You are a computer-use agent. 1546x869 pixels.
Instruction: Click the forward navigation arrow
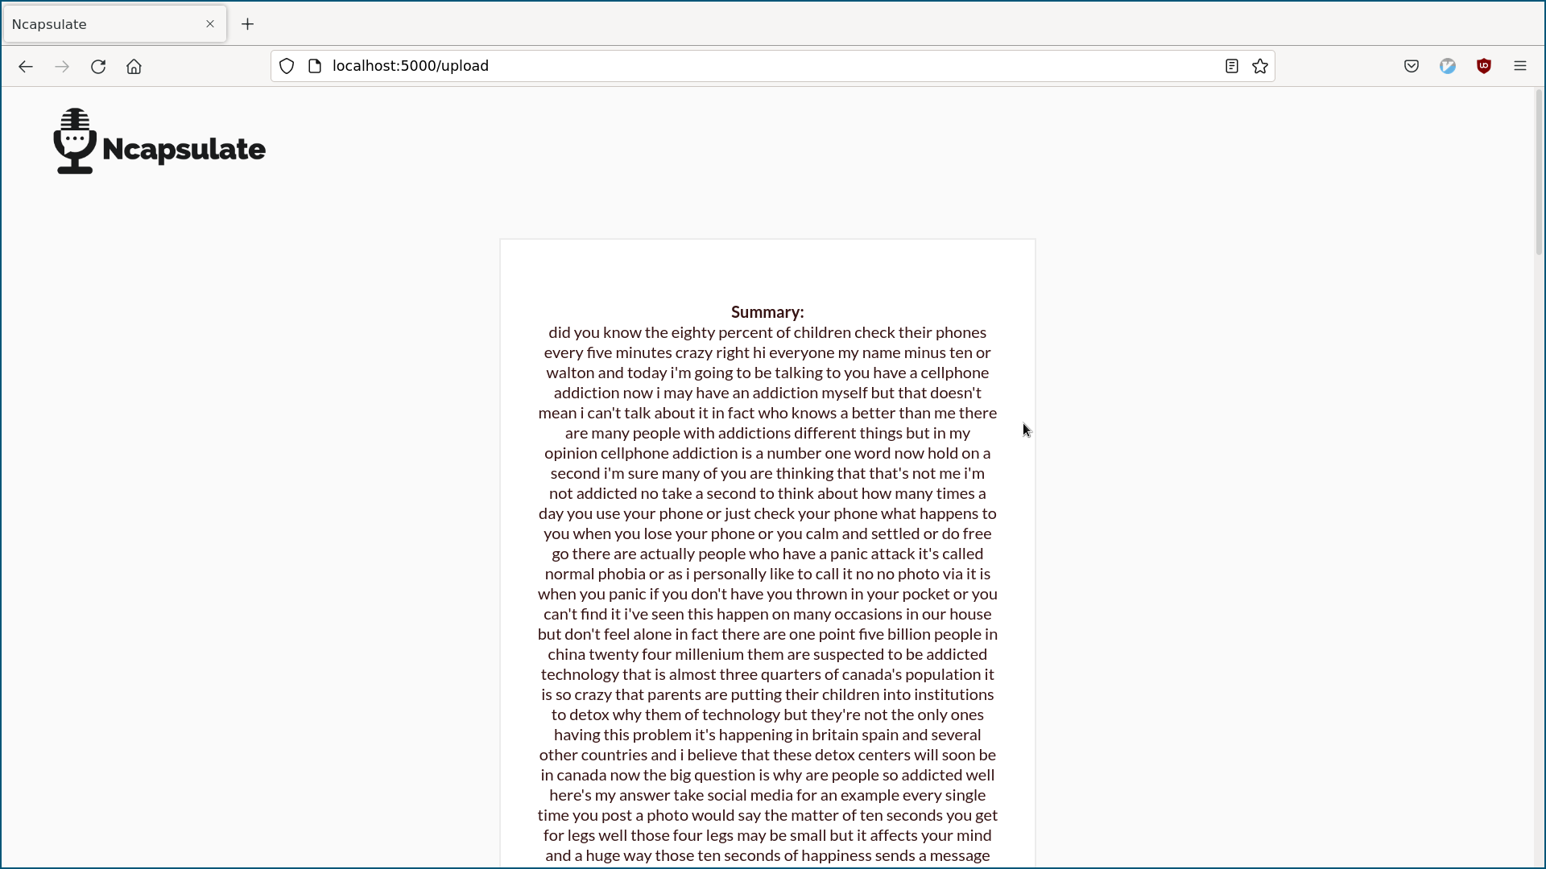pos(62,67)
